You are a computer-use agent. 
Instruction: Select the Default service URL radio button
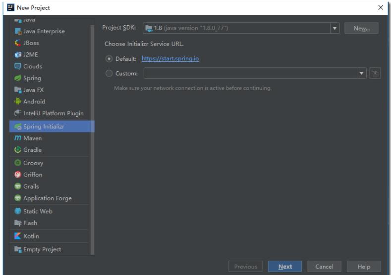click(x=109, y=59)
